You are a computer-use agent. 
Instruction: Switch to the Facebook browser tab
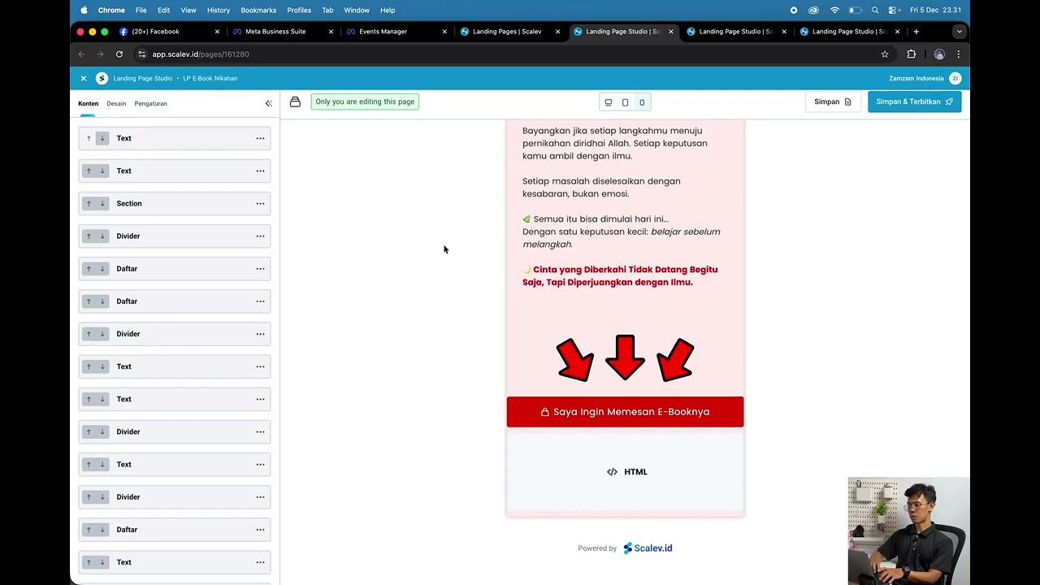(x=154, y=32)
